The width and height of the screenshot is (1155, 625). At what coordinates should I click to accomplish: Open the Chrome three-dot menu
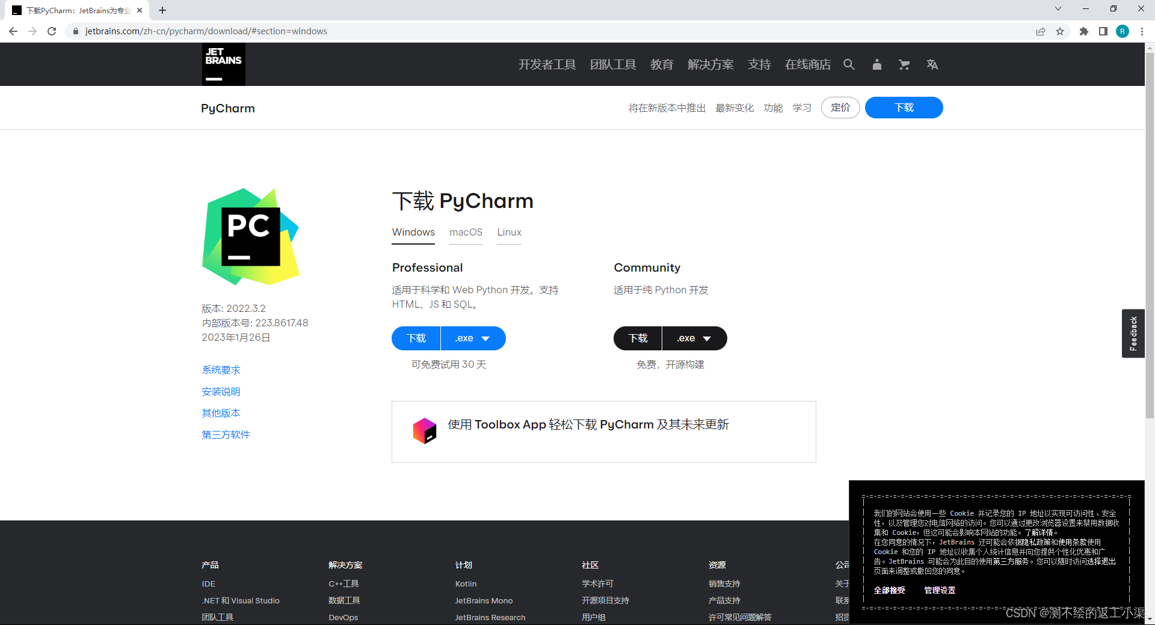(1142, 31)
